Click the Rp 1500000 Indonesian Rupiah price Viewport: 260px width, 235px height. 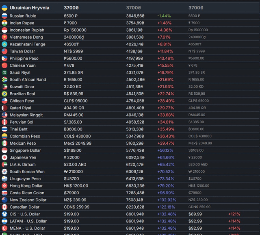point(75,30)
